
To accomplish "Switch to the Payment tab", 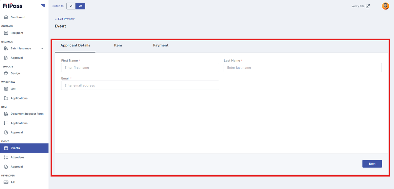I will (x=161, y=45).
